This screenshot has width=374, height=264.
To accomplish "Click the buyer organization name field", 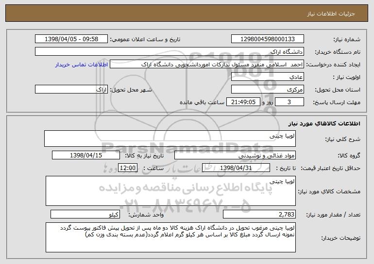I will click(170, 52).
